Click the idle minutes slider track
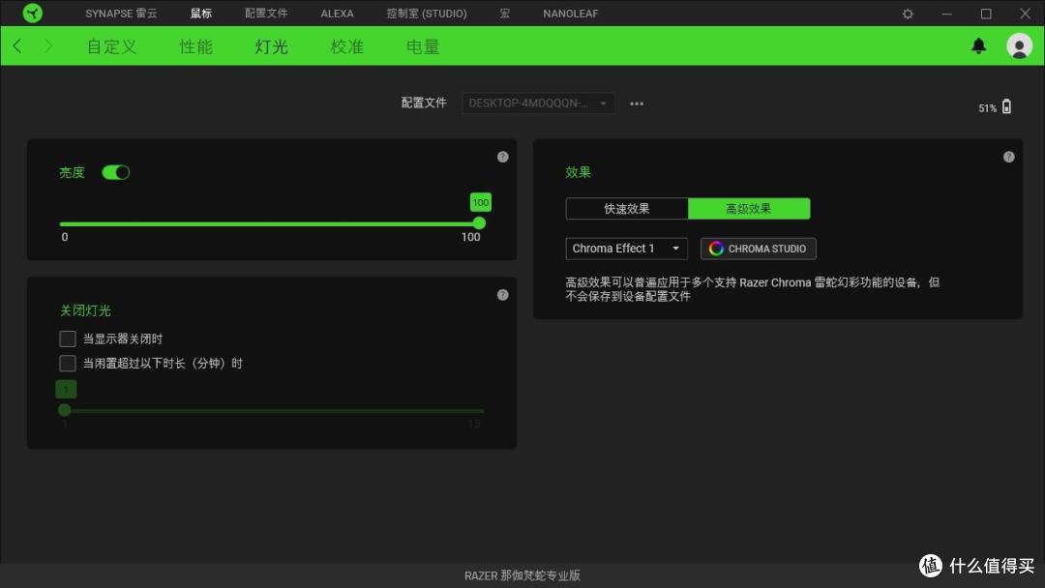 coord(272,411)
